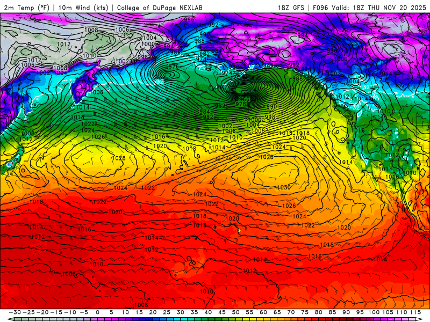Click the 976 isobar contour label
The image size is (430, 322).
[174, 66]
